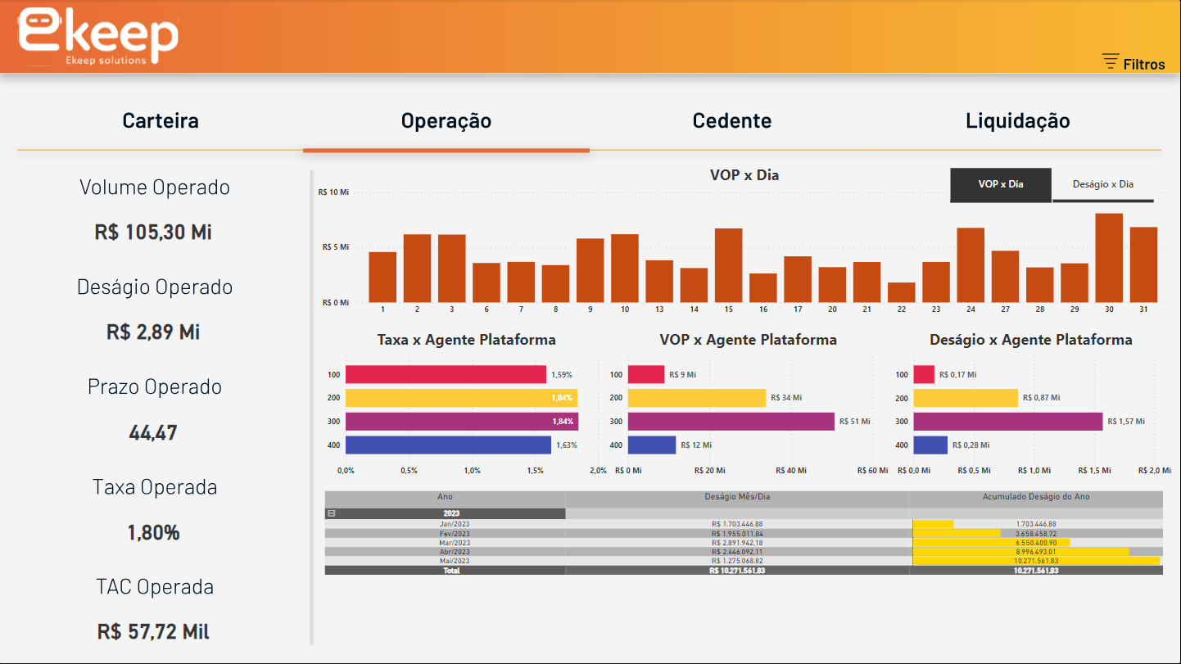Select the red 1,59% bar for agent 100
The width and height of the screenshot is (1181, 664).
click(446, 374)
